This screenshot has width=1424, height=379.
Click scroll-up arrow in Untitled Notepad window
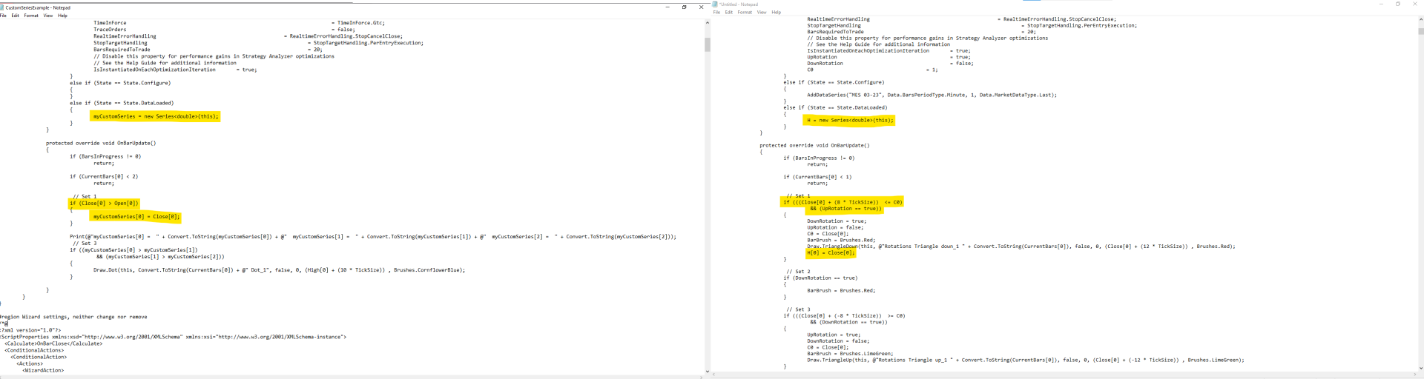1420,20
